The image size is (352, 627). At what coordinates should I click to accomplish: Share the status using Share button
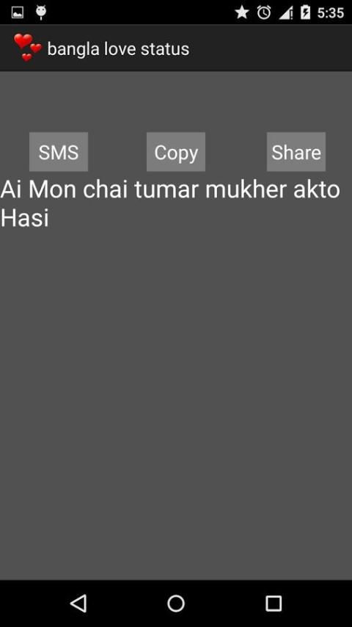[296, 152]
